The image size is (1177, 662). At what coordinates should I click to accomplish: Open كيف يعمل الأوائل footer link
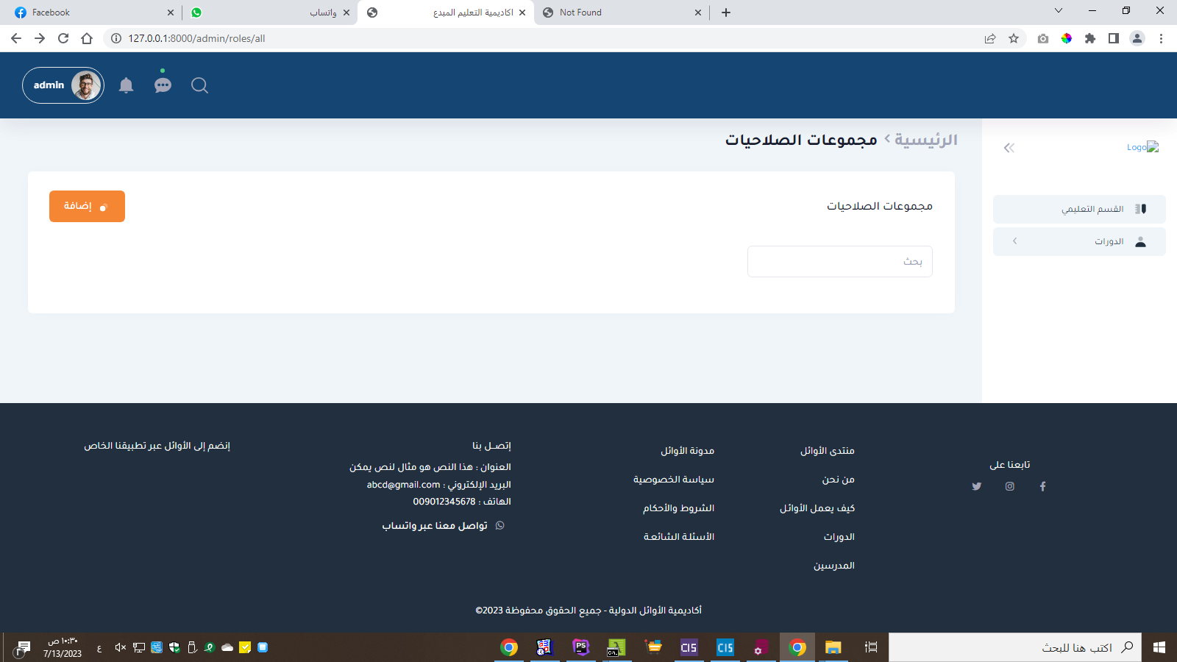click(x=817, y=508)
